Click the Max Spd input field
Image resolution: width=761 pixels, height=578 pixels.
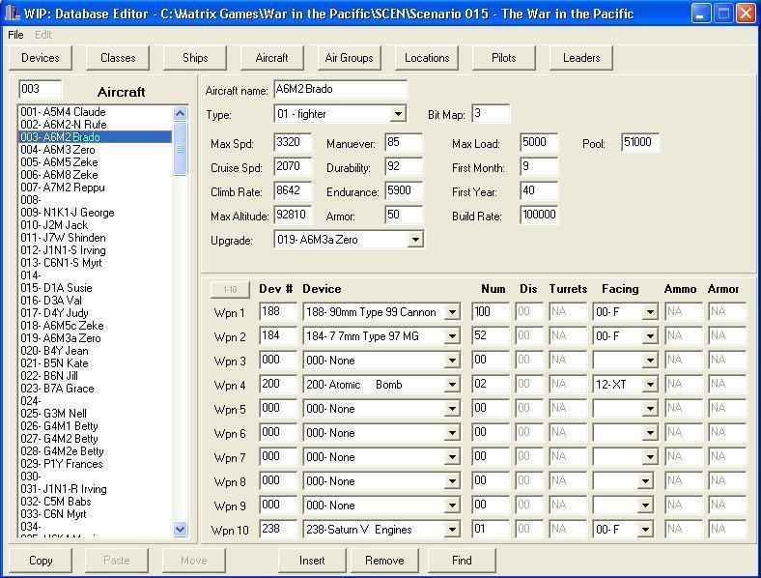(293, 143)
